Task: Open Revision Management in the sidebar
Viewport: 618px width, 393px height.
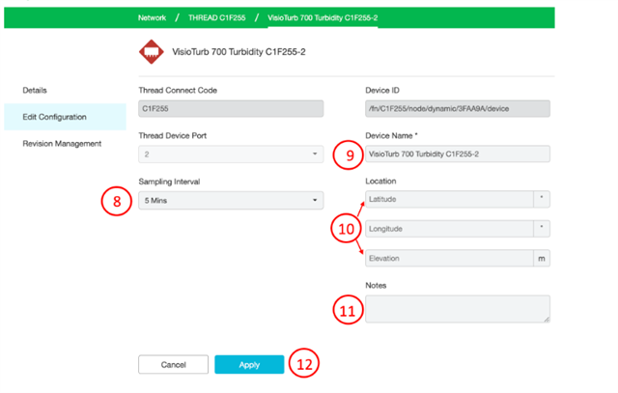Action: coord(62,144)
